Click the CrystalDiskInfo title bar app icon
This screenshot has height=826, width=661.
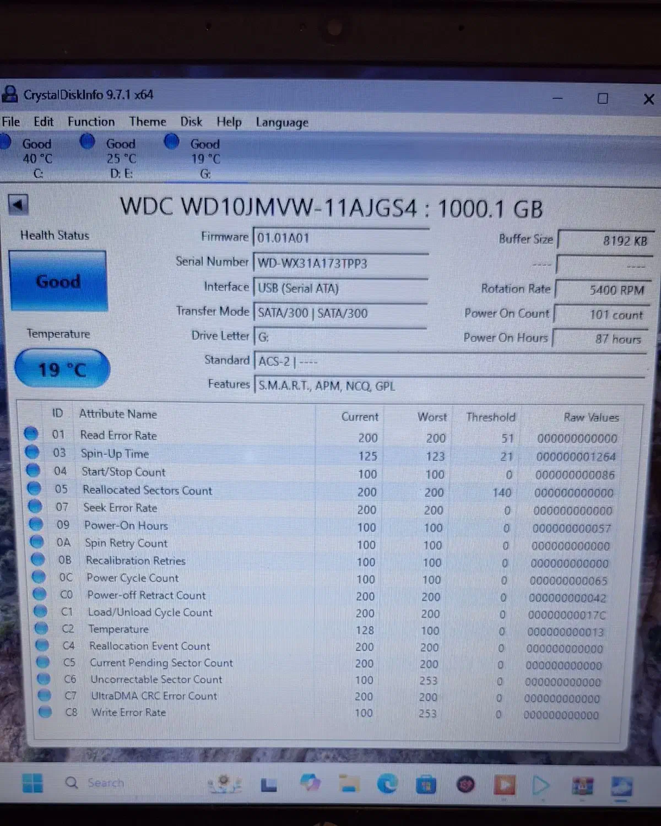(9, 94)
